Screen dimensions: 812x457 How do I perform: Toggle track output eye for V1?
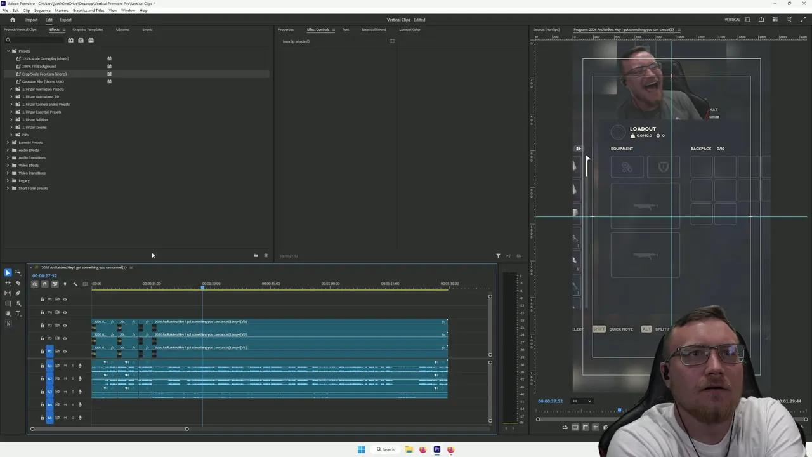pyautogui.click(x=65, y=351)
